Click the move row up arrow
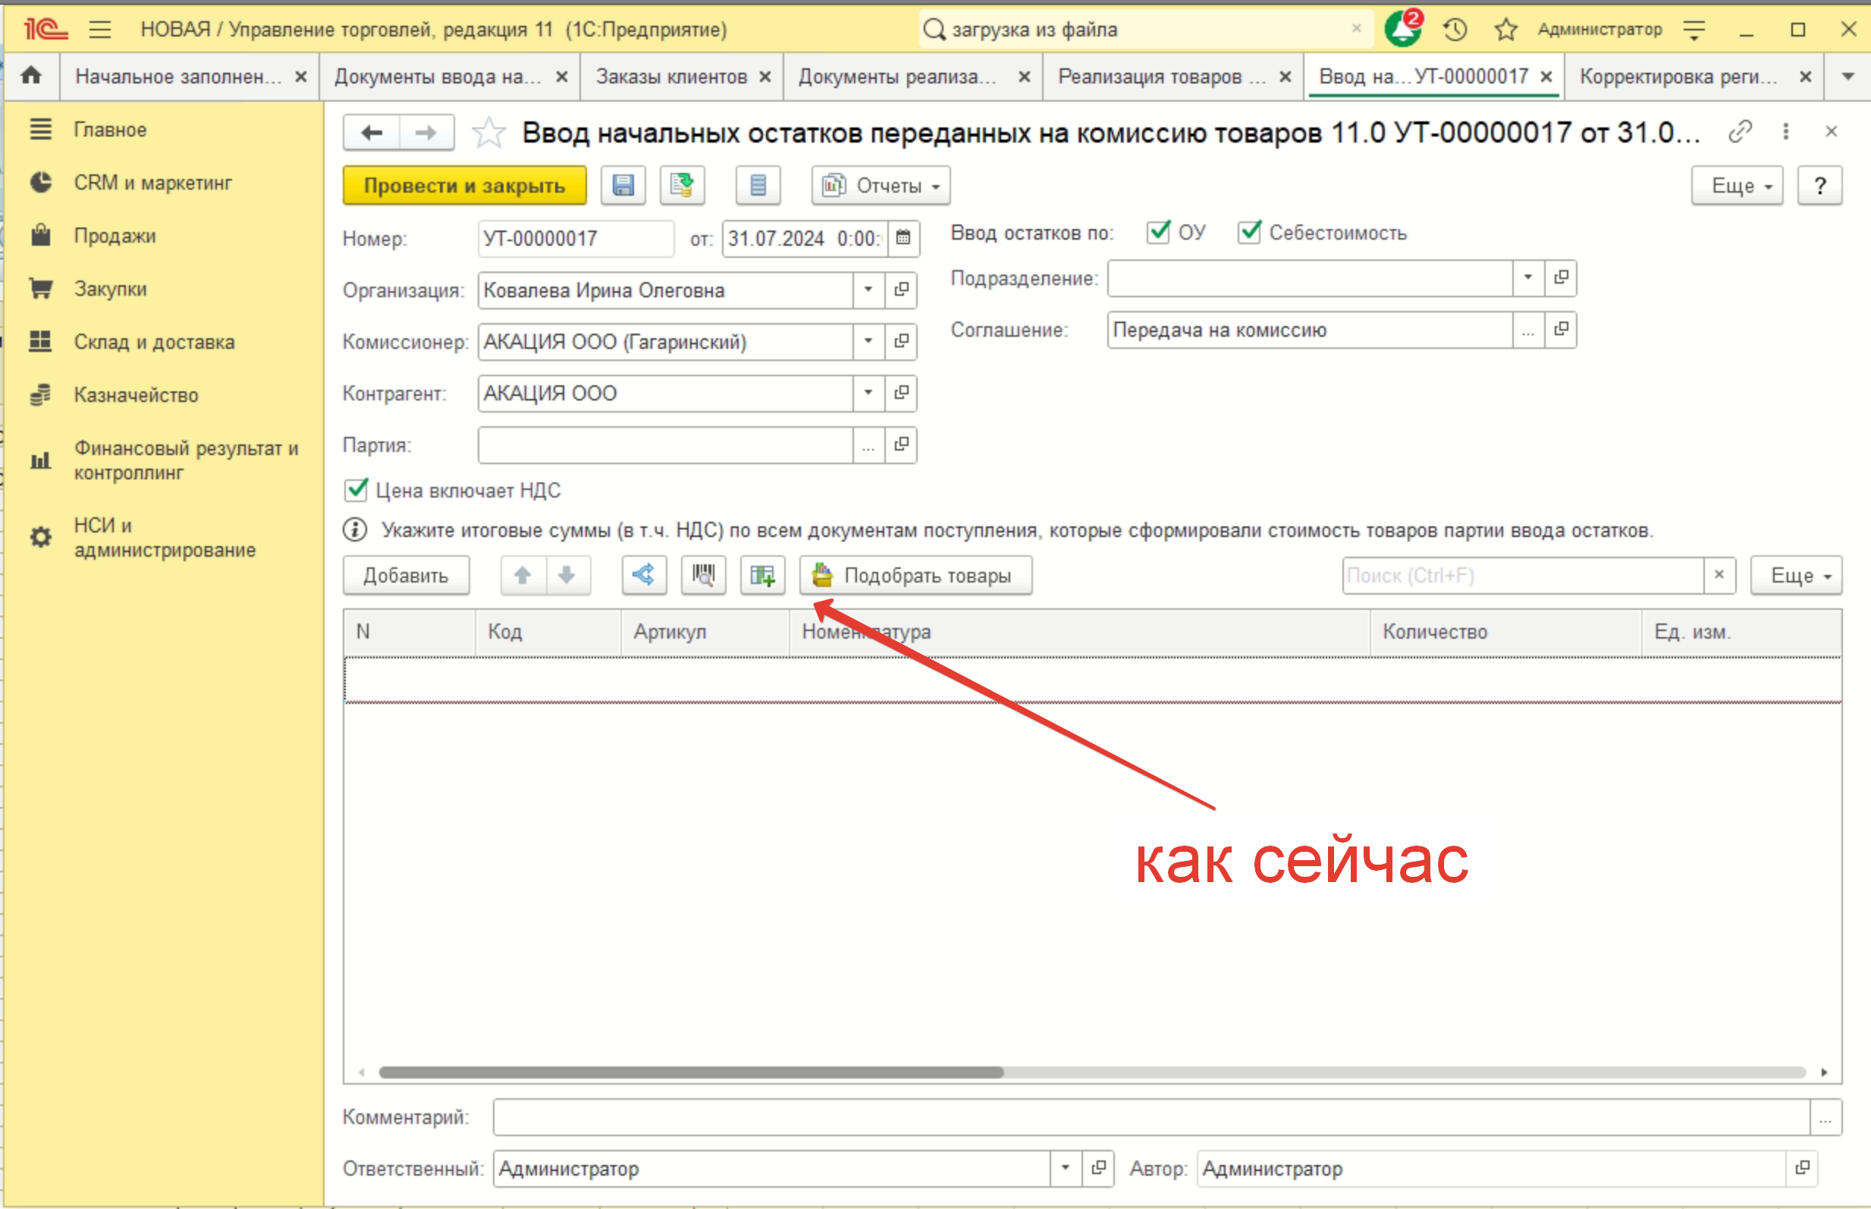Image resolution: width=1871 pixels, height=1209 pixels. click(x=523, y=576)
